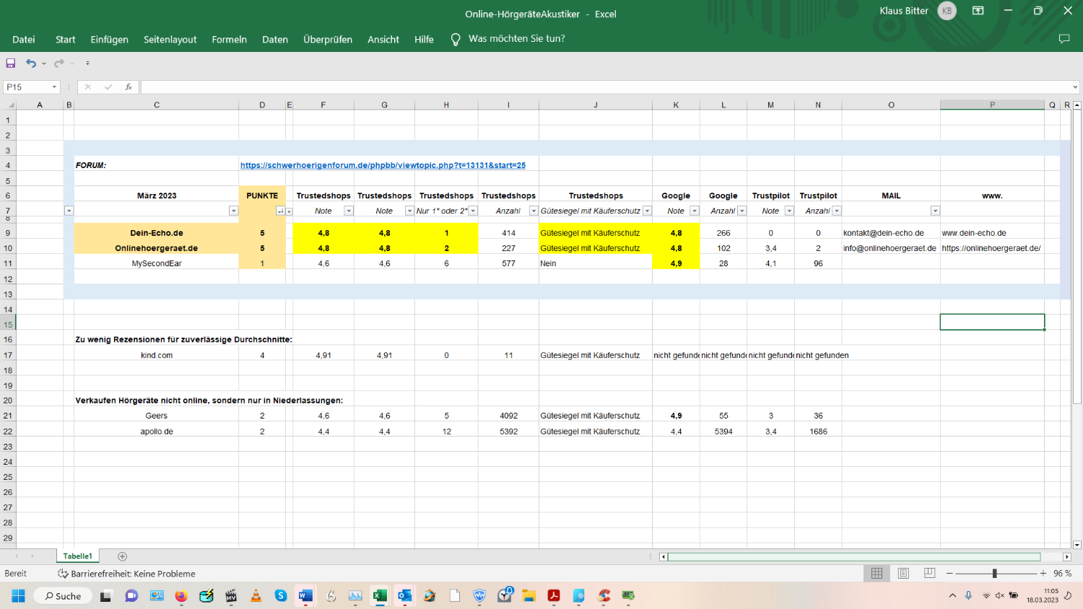This screenshot has width=1083, height=609.
Task: Expand the Name Box dropdown arrow
Action: (x=54, y=87)
